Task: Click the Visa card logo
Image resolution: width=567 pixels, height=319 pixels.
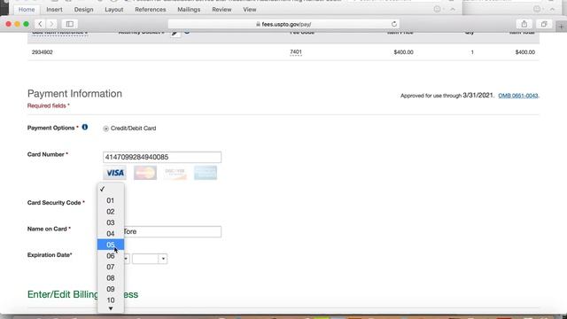Action: (115, 173)
